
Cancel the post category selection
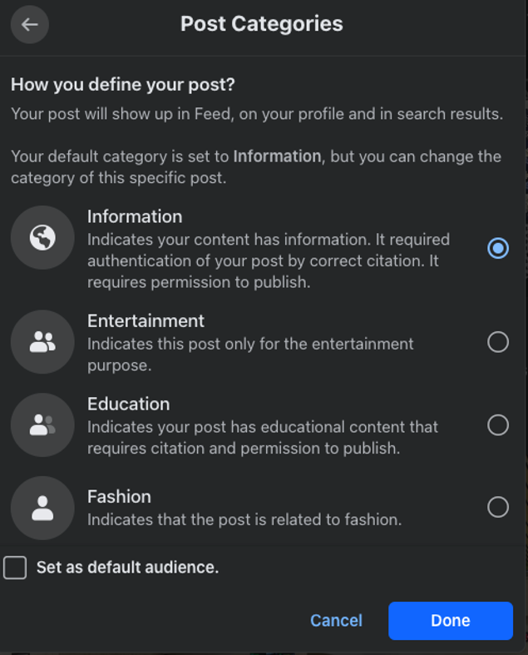(x=336, y=620)
